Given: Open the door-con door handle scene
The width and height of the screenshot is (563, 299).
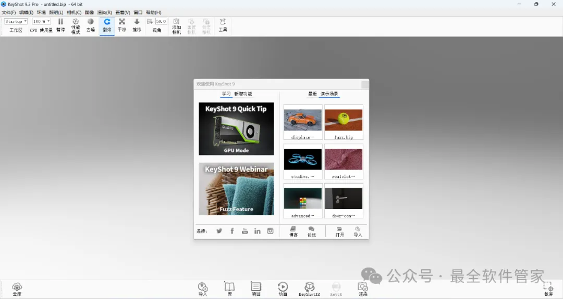Looking at the screenshot, I should point(344,201).
